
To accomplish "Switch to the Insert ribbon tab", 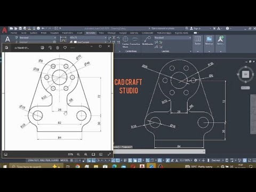I will [79, 33].
